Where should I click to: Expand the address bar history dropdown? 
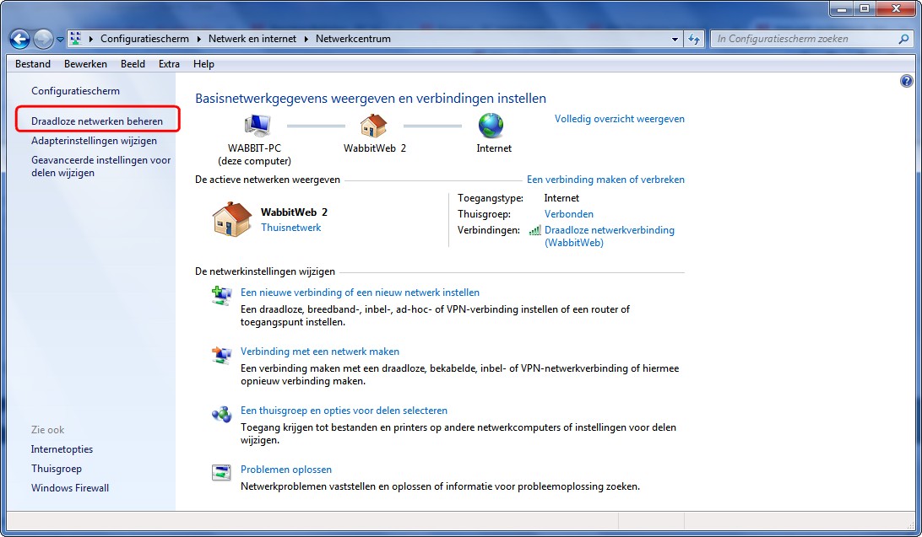[675, 40]
